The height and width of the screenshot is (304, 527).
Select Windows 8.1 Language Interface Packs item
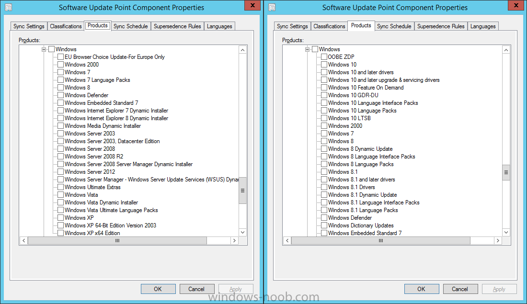[x=373, y=203]
